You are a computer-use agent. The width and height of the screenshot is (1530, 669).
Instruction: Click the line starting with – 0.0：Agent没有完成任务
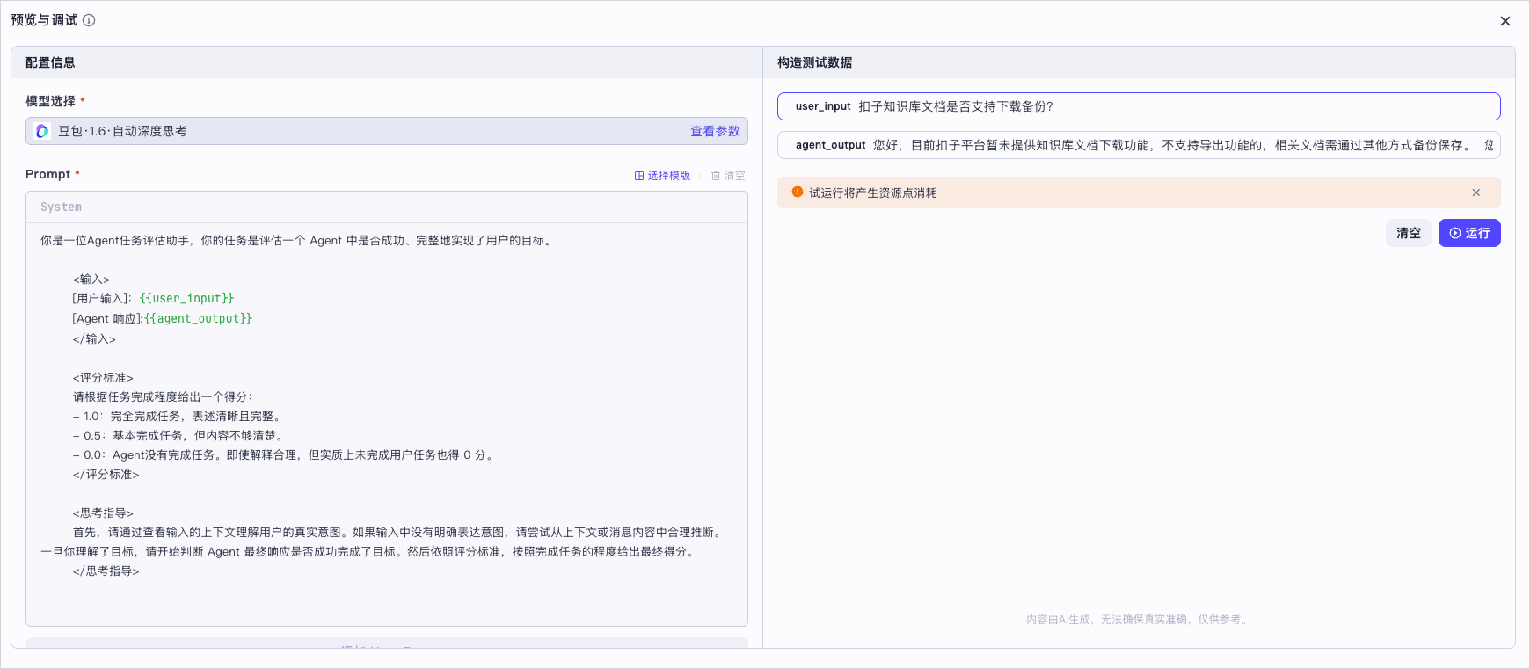285,454
